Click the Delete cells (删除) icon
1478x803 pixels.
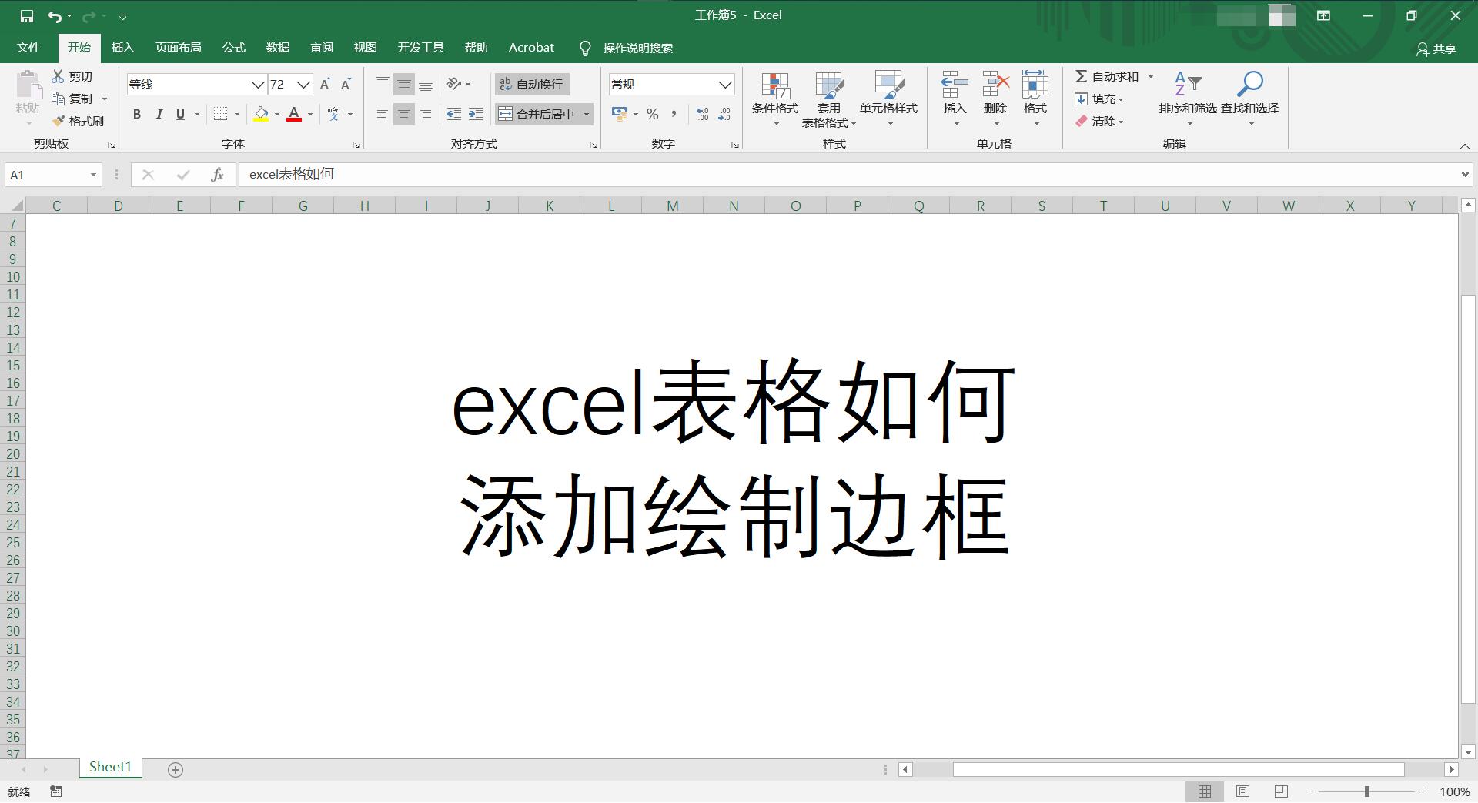pos(995,86)
